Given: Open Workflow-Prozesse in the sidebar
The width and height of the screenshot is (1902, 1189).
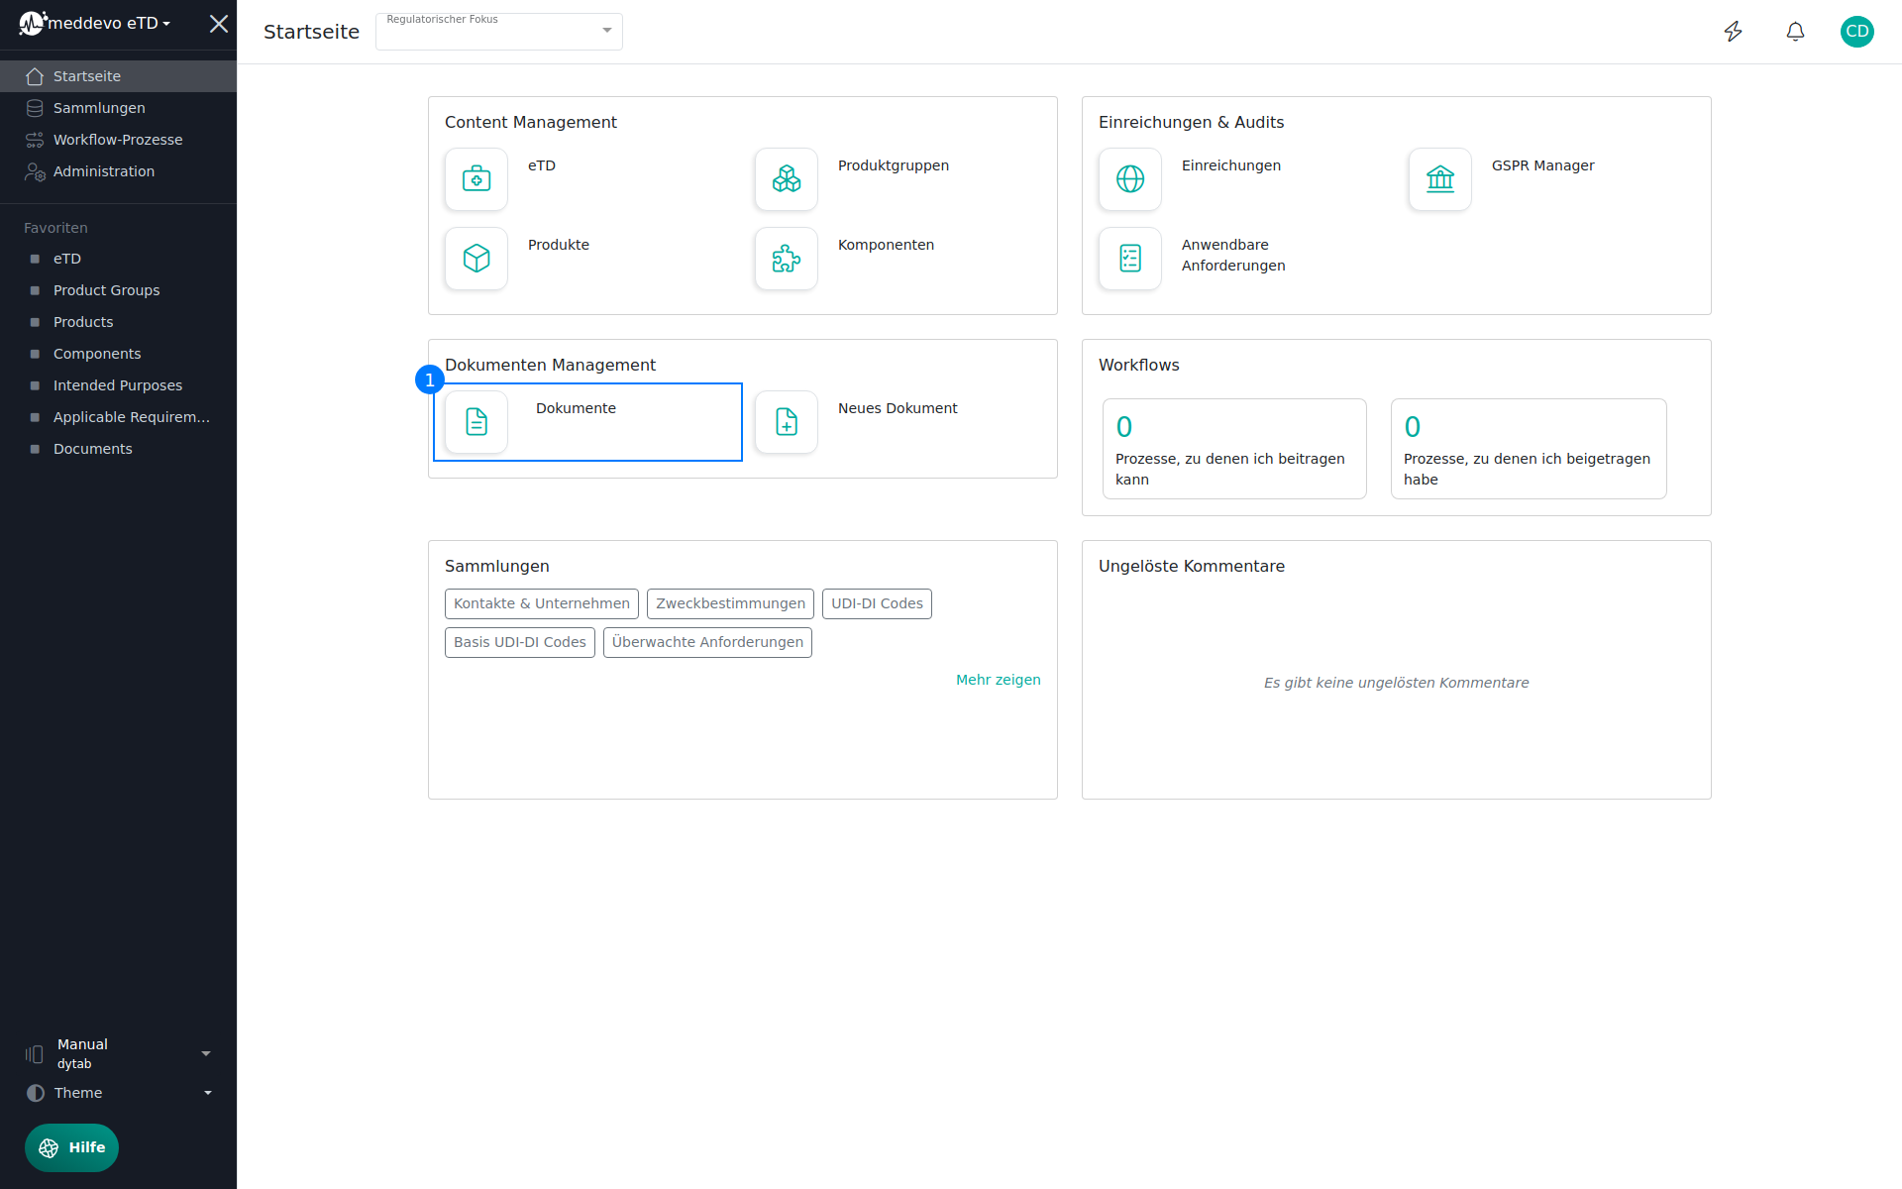Looking at the screenshot, I should (x=119, y=140).
